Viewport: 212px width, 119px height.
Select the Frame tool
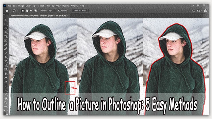[6, 41]
